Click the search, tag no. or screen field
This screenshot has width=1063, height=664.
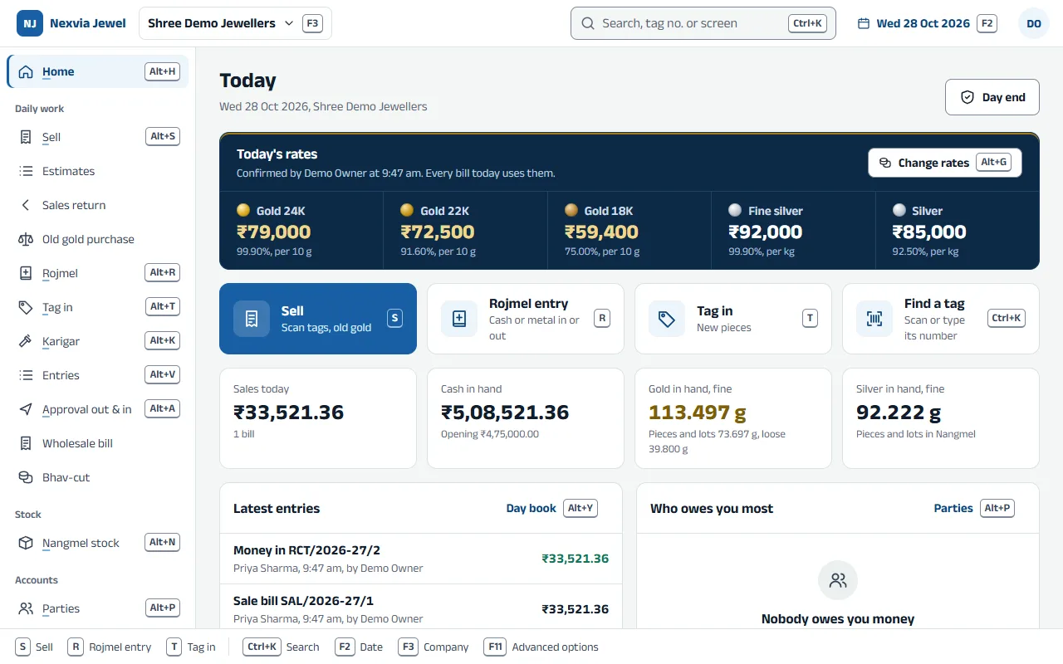(703, 23)
